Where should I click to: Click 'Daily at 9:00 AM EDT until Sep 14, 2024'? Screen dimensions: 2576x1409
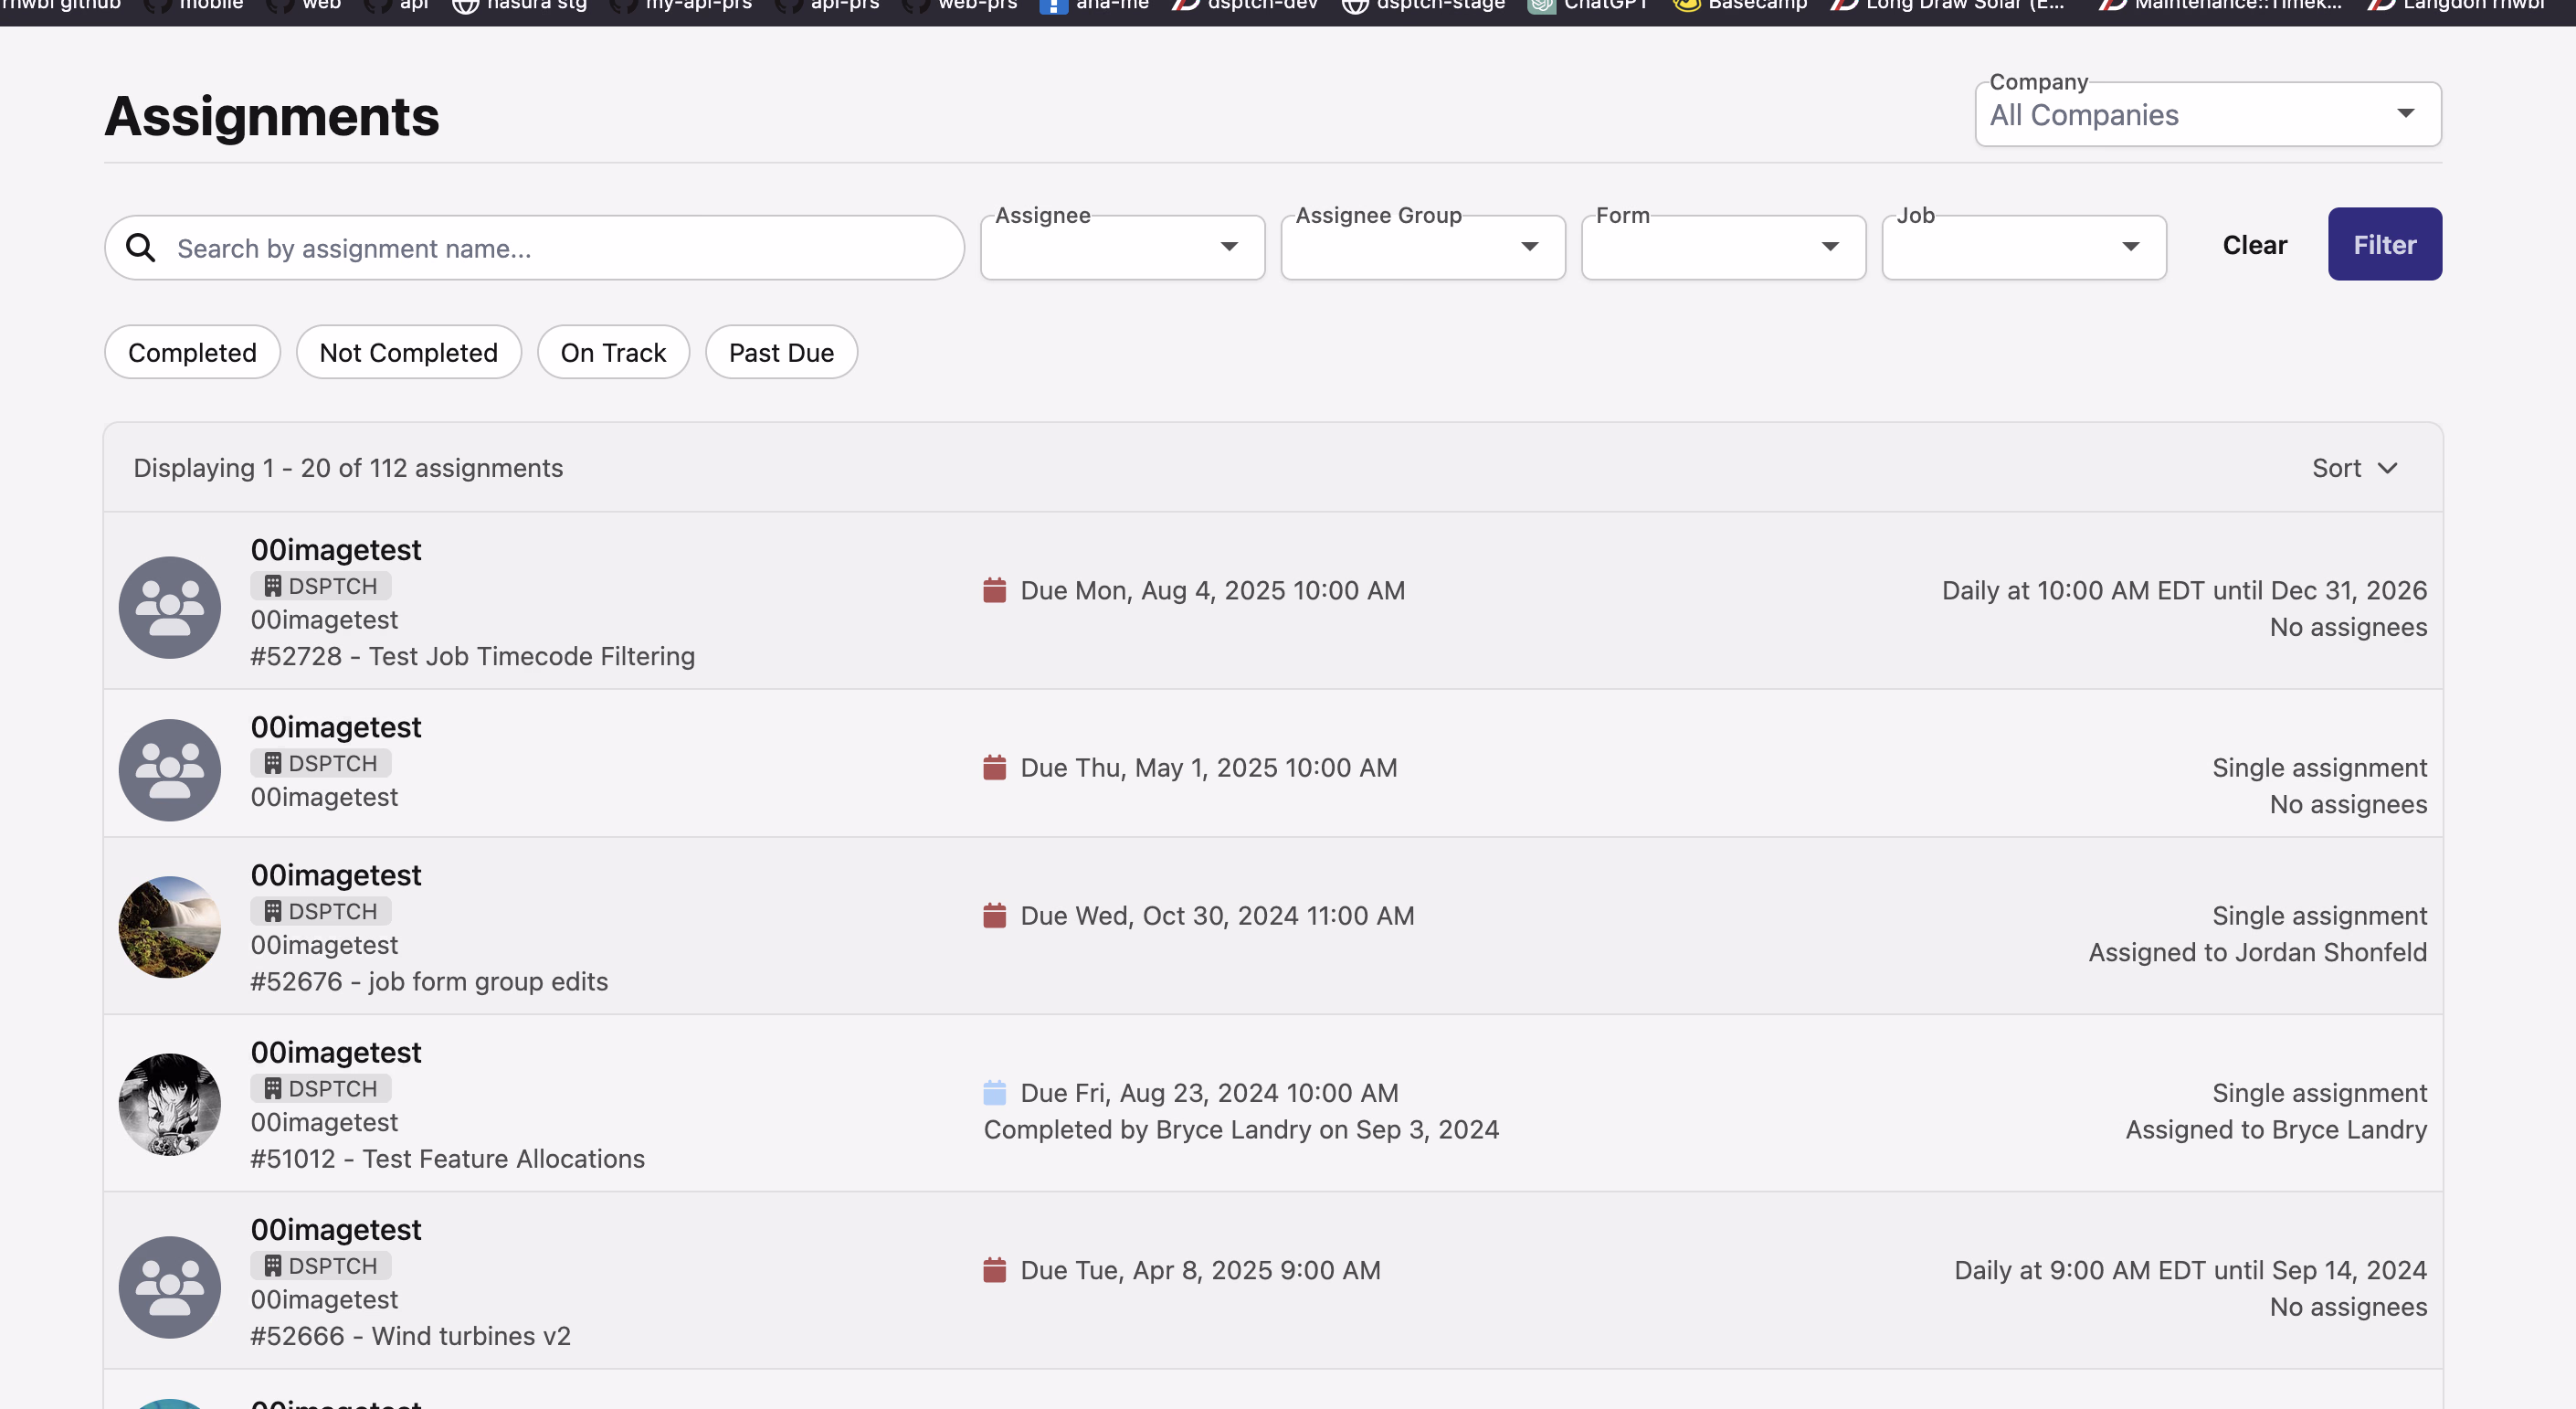point(2190,1269)
